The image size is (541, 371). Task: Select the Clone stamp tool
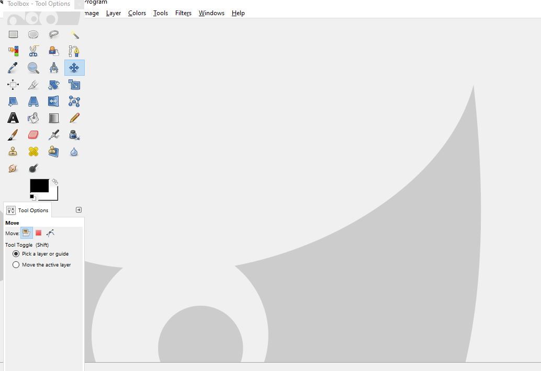(13, 152)
